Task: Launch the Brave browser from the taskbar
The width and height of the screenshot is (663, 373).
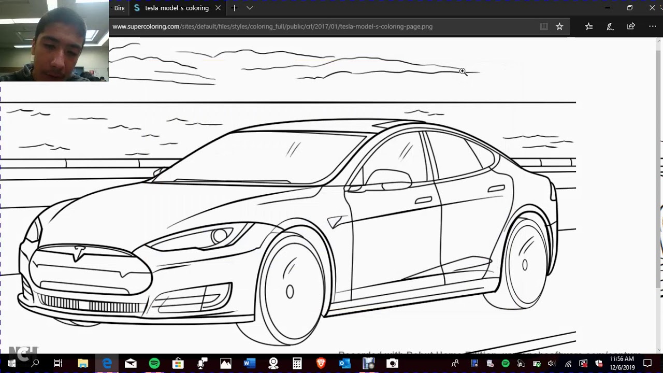Action: (x=321, y=364)
